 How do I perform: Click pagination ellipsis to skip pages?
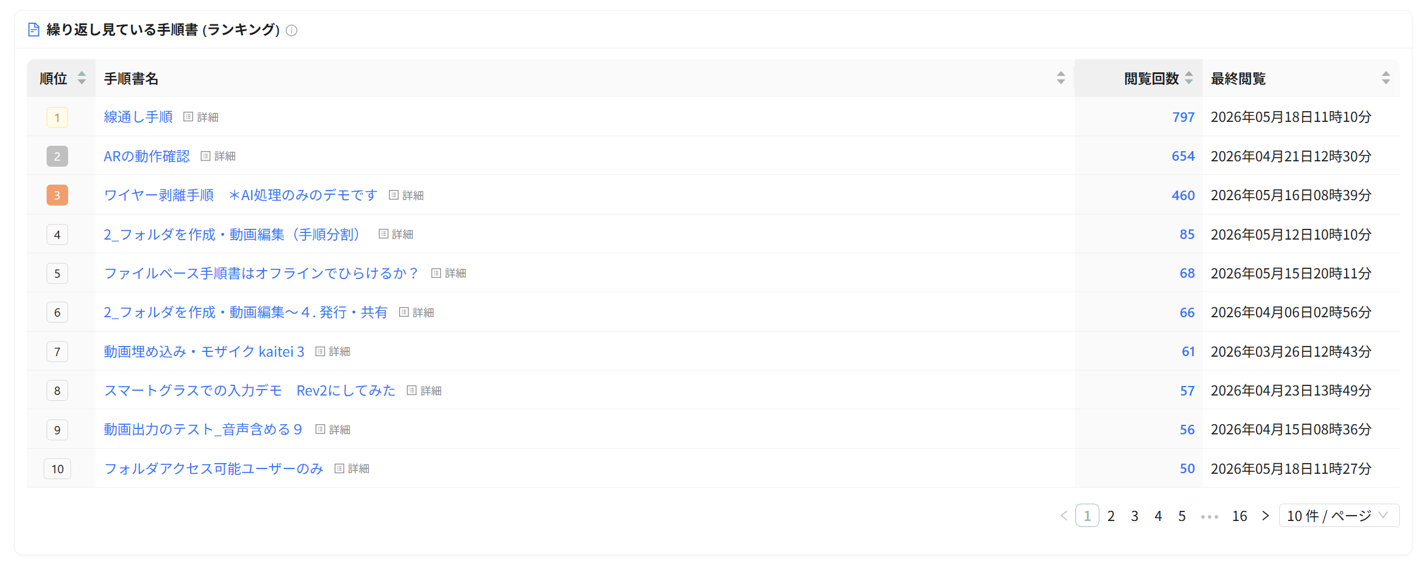[1209, 516]
